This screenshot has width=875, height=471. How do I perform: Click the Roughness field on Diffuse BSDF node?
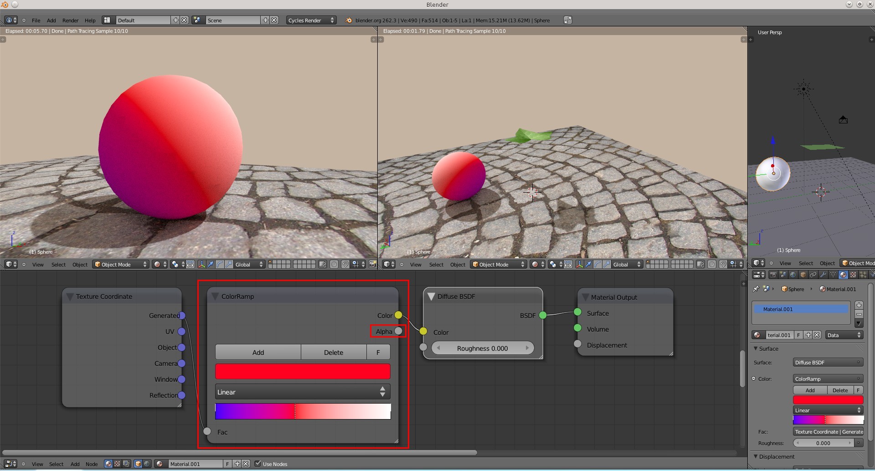click(482, 348)
